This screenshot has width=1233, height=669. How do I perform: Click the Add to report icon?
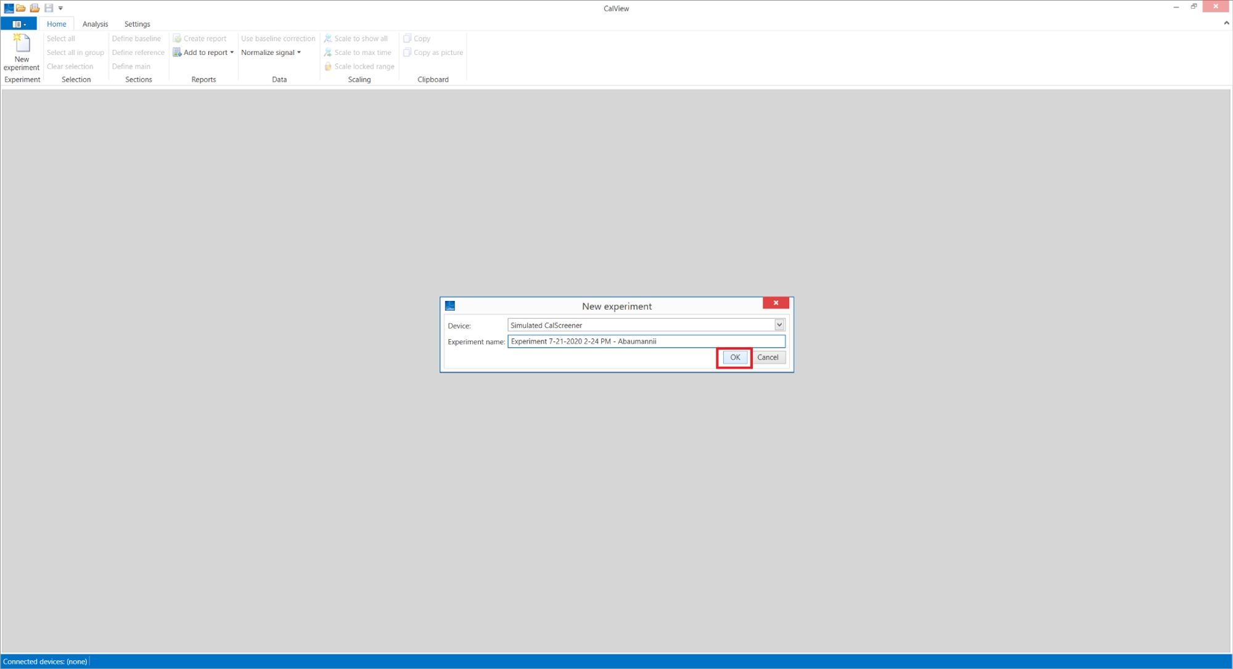(177, 52)
